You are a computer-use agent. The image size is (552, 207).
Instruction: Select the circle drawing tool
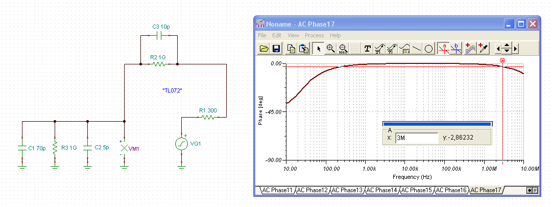pyautogui.click(x=428, y=49)
